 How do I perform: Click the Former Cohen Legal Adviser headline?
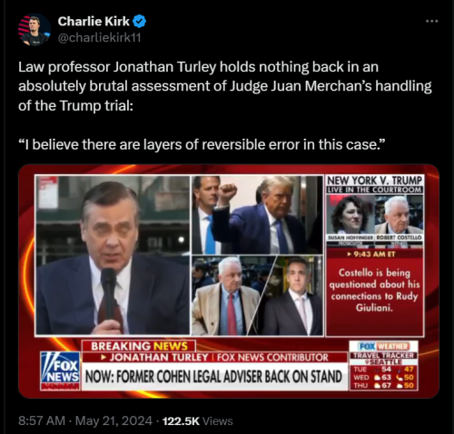[213, 377]
